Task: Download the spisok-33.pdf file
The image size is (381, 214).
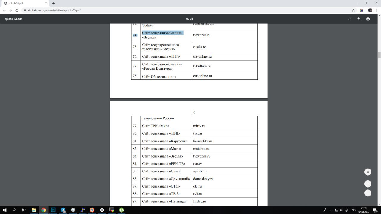Action: tap(358, 19)
